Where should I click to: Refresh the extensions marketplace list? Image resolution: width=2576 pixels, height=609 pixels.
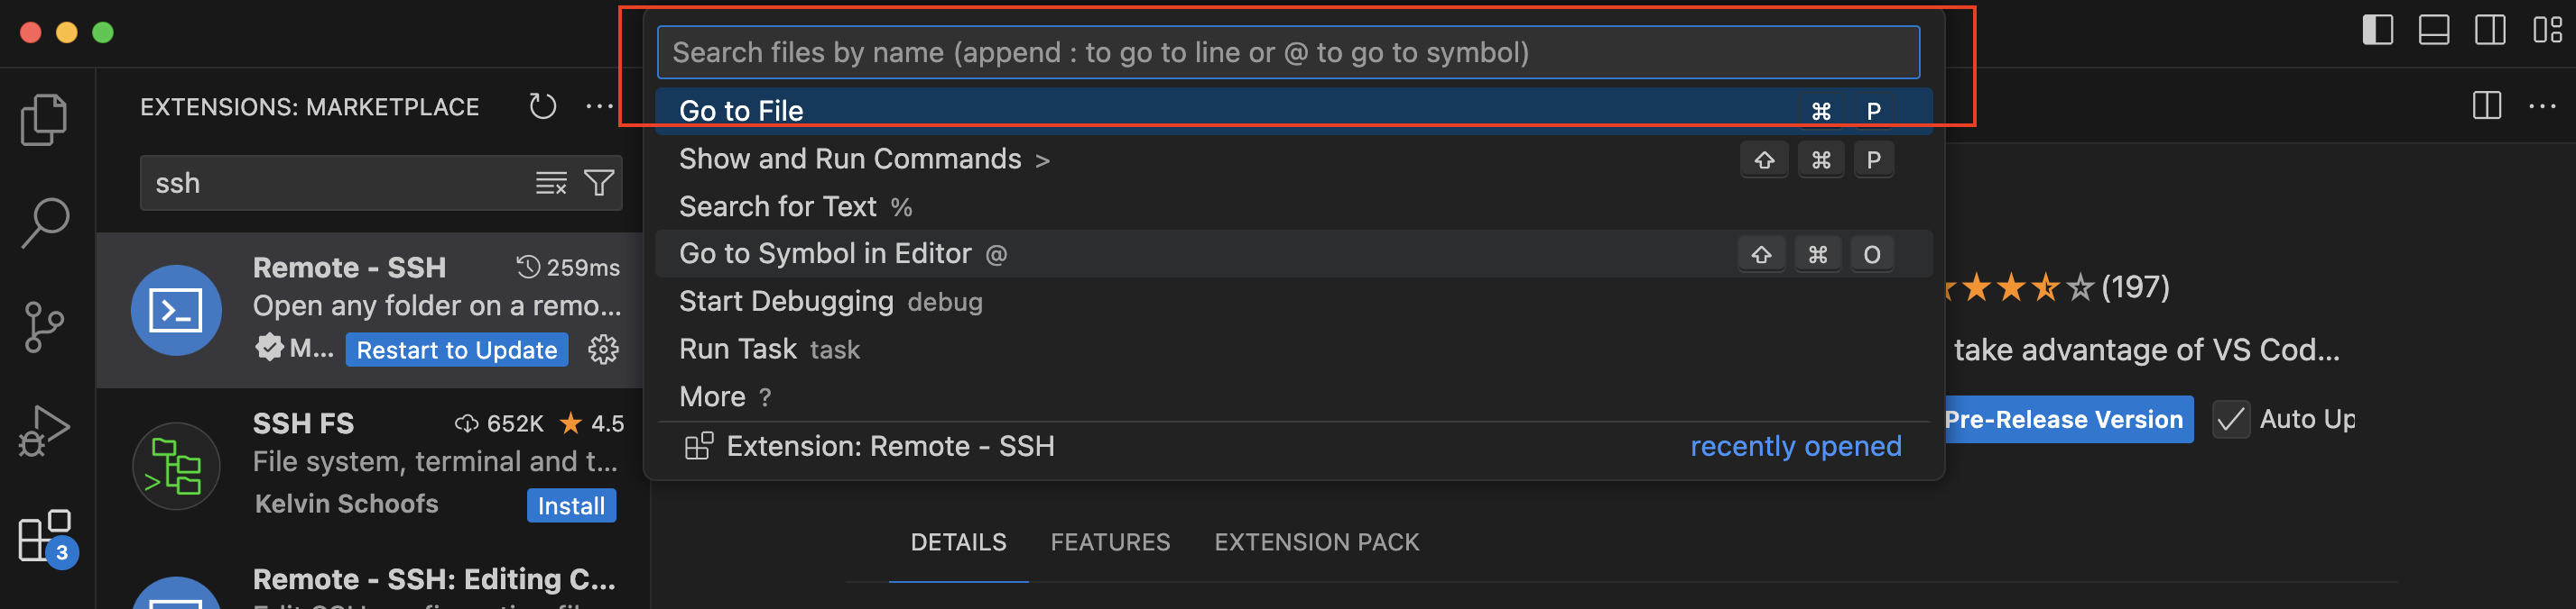[x=542, y=105]
